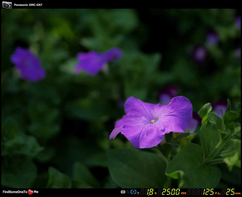Screen dimensions: 242x197
Task: Click the orange "F" aperture label
Action: 138,193
